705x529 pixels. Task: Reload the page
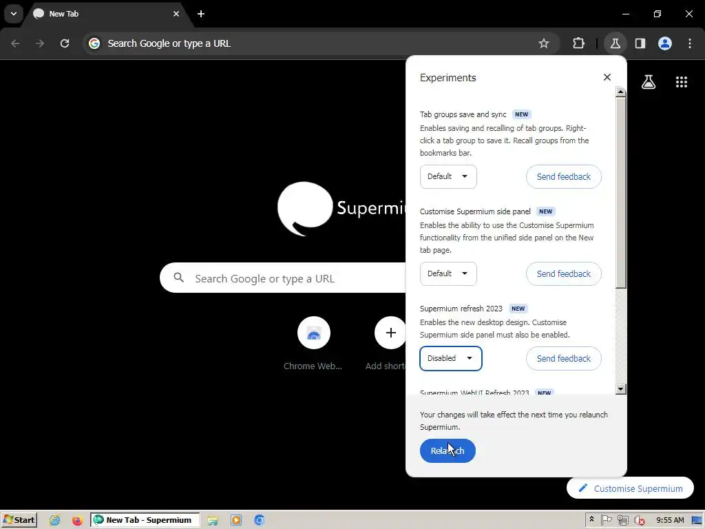(x=65, y=43)
